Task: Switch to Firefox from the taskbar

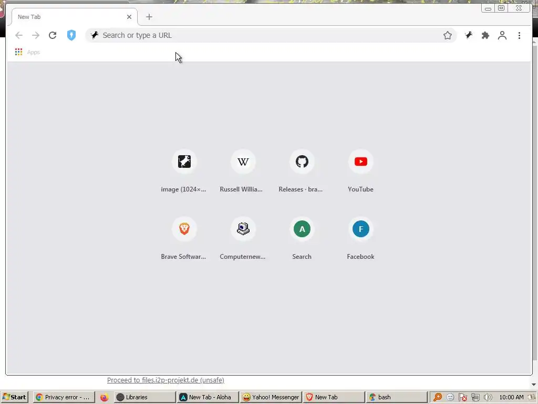Action: [105, 397]
